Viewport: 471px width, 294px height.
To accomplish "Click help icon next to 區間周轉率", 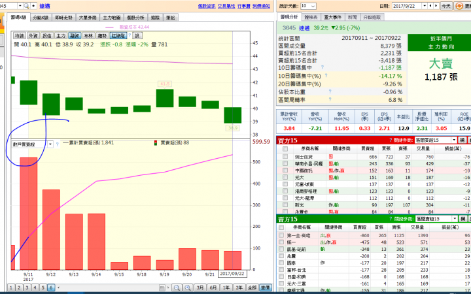I will point(330,99).
